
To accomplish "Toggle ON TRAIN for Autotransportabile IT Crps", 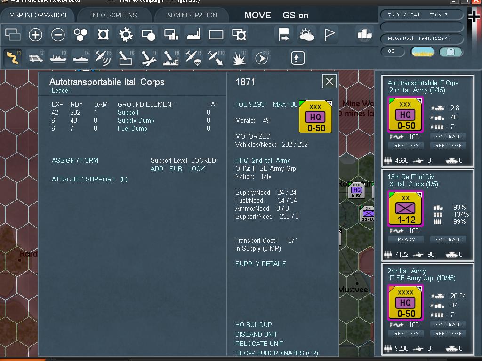I will point(449,137).
